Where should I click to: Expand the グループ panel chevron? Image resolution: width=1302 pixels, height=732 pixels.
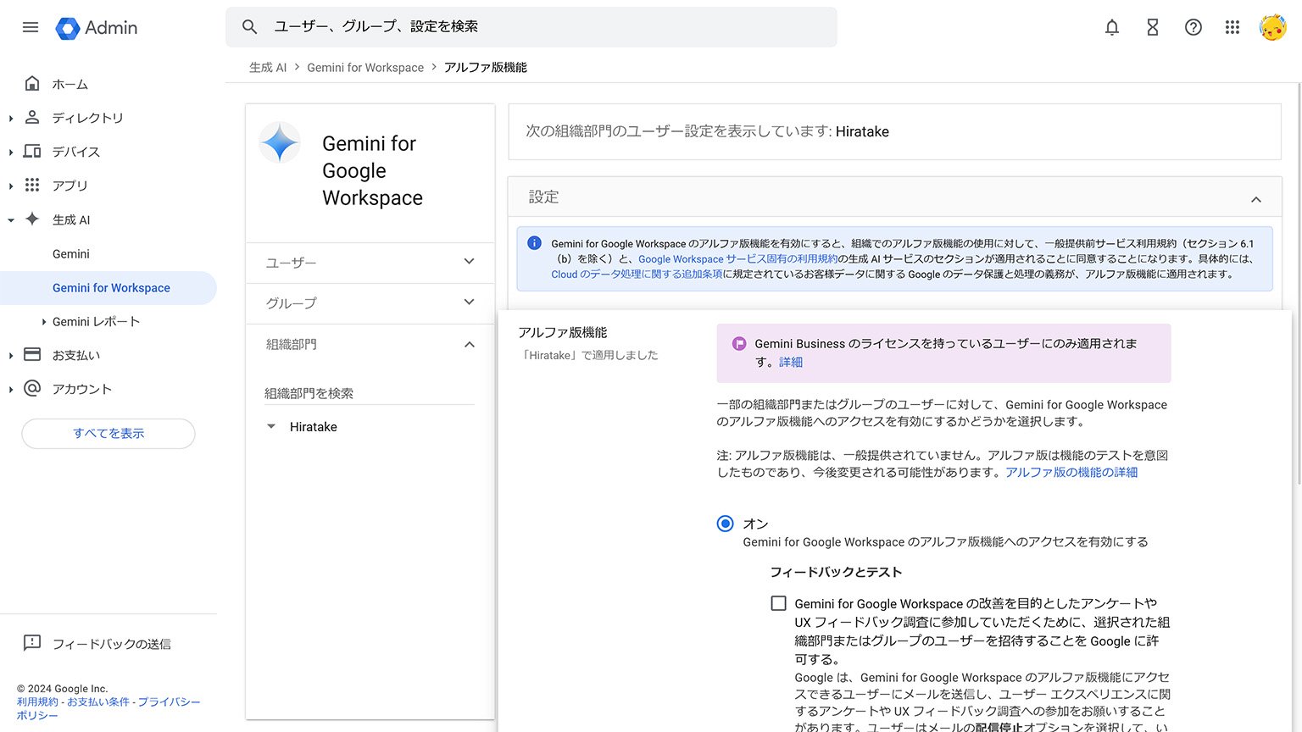coord(469,302)
